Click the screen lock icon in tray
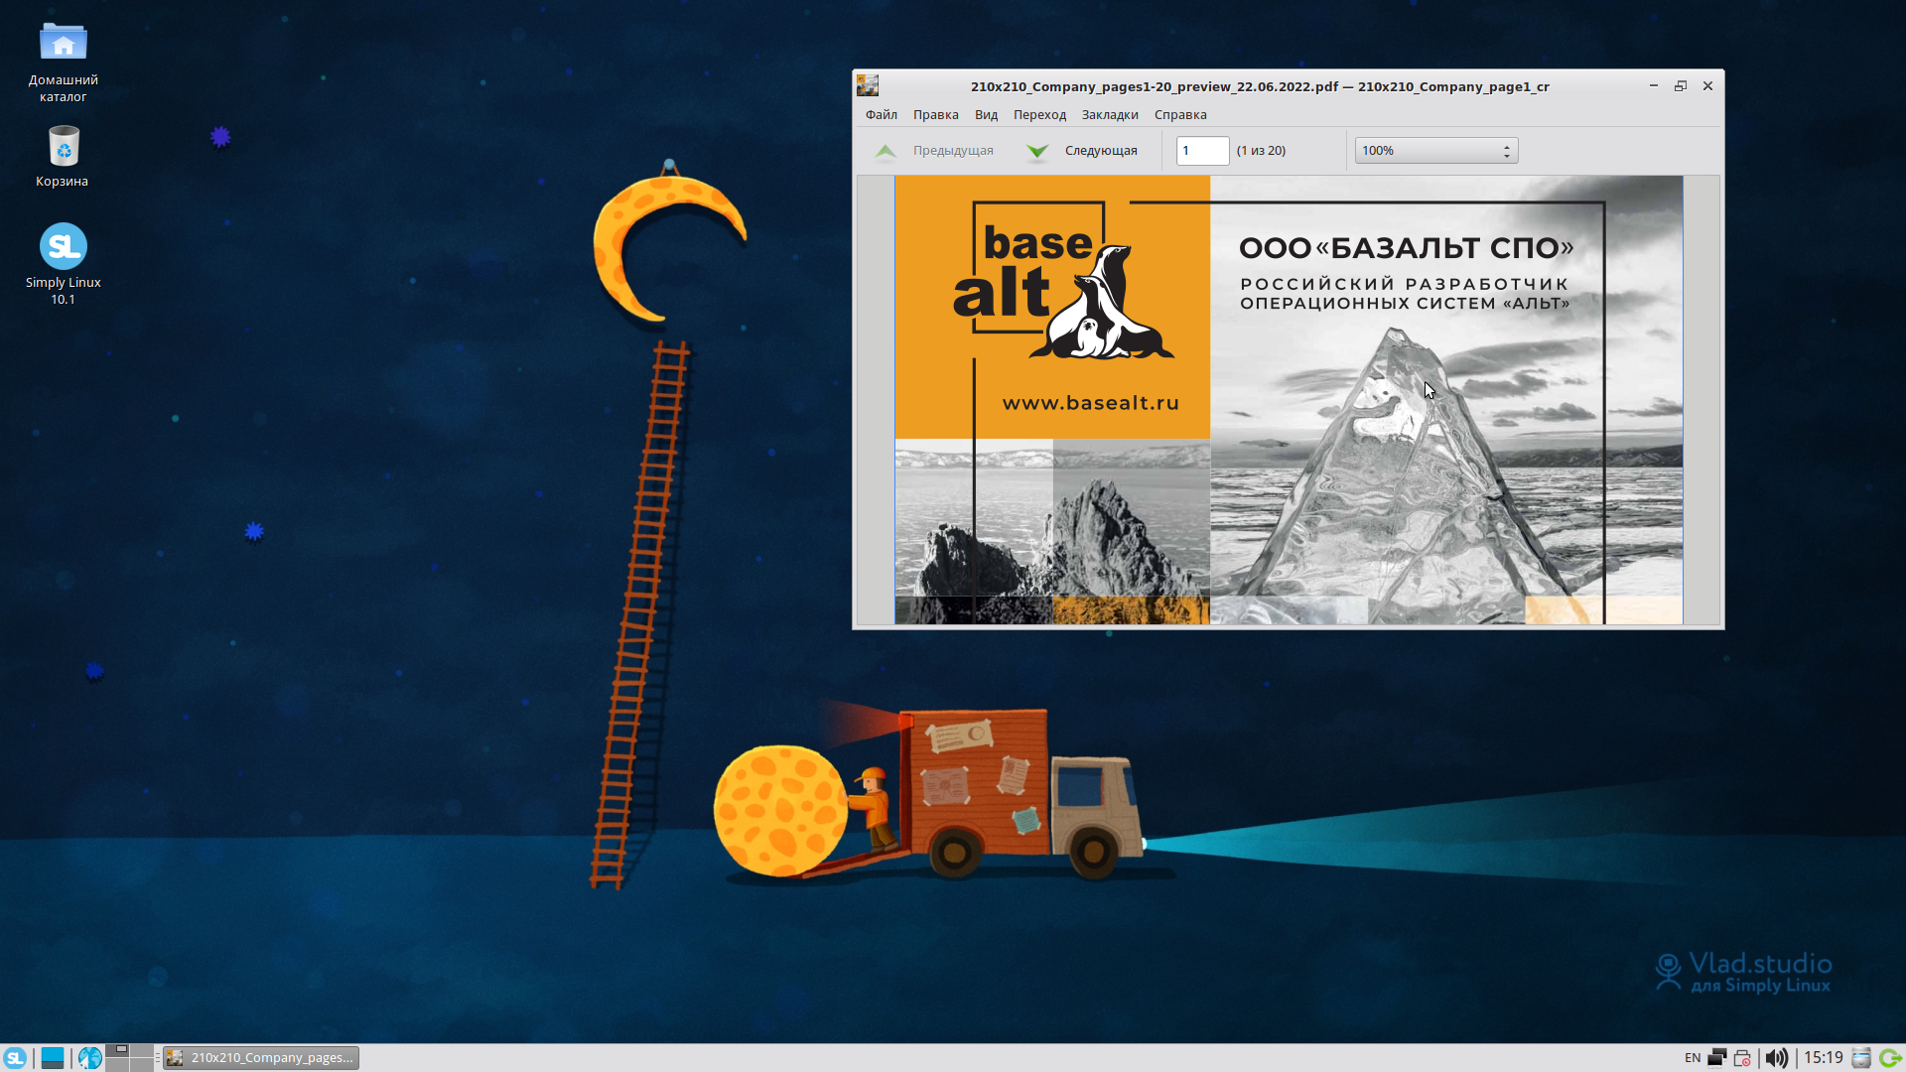This screenshot has height=1072, width=1906. coord(1743,1057)
